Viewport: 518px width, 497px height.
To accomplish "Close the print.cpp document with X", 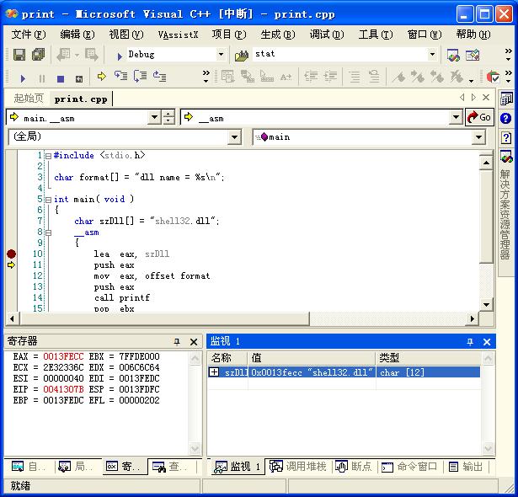I will coord(486,98).
